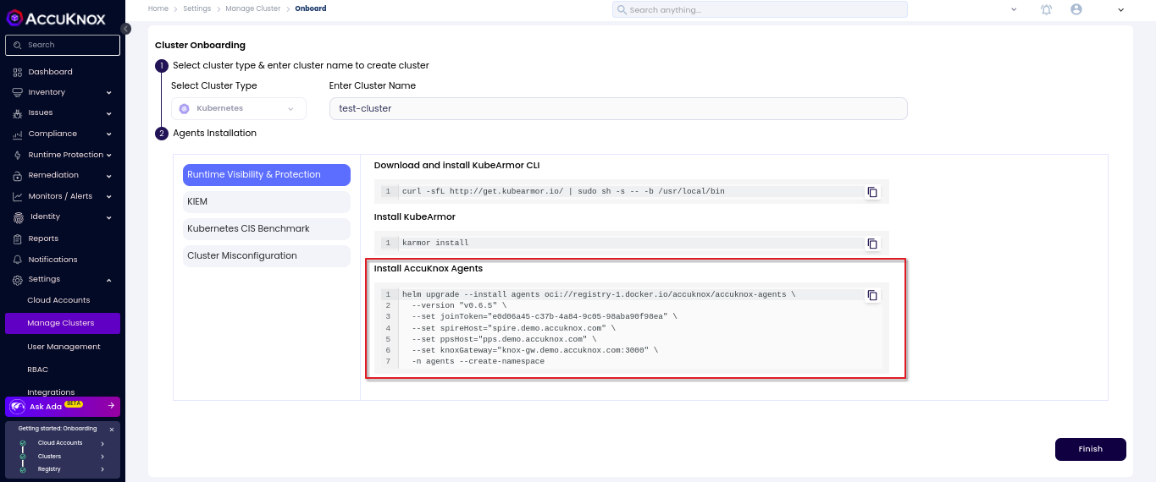Expand Registry onboarding step
Image resolution: width=1156 pixels, height=482 pixels.
point(102,469)
